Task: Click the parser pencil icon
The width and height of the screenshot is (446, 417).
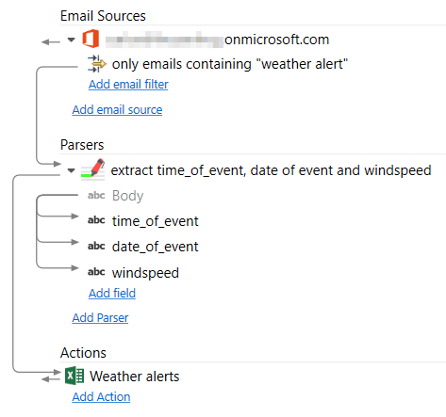Action: click(93, 169)
